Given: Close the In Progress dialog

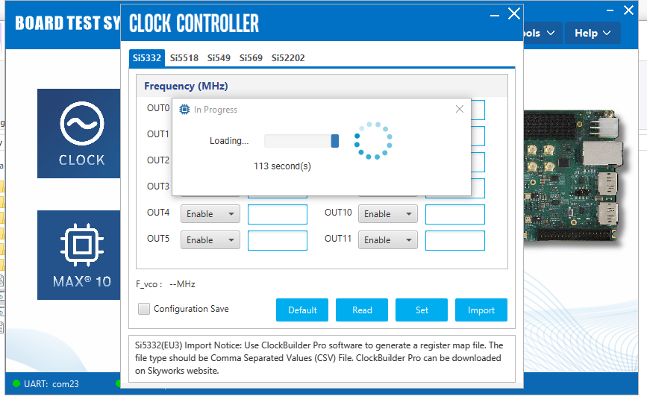Looking at the screenshot, I should coord(459,109).
